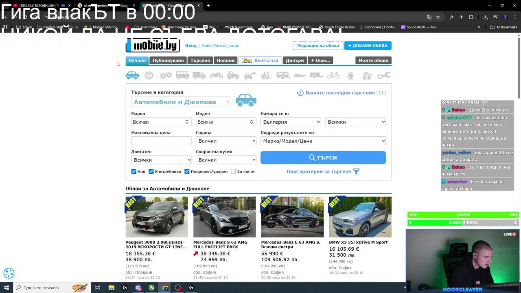Screen dimensions: 521x293
Task: Select the buses category icon
Action: [x=182, y=75]
